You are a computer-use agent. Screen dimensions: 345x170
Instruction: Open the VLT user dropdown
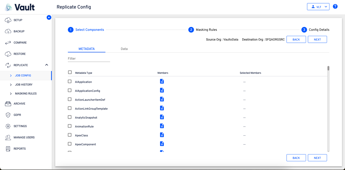(318, 7)
